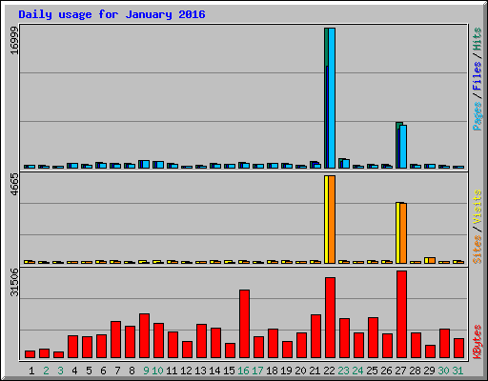Click day label 27 on the x-axis

click(400, 371)
